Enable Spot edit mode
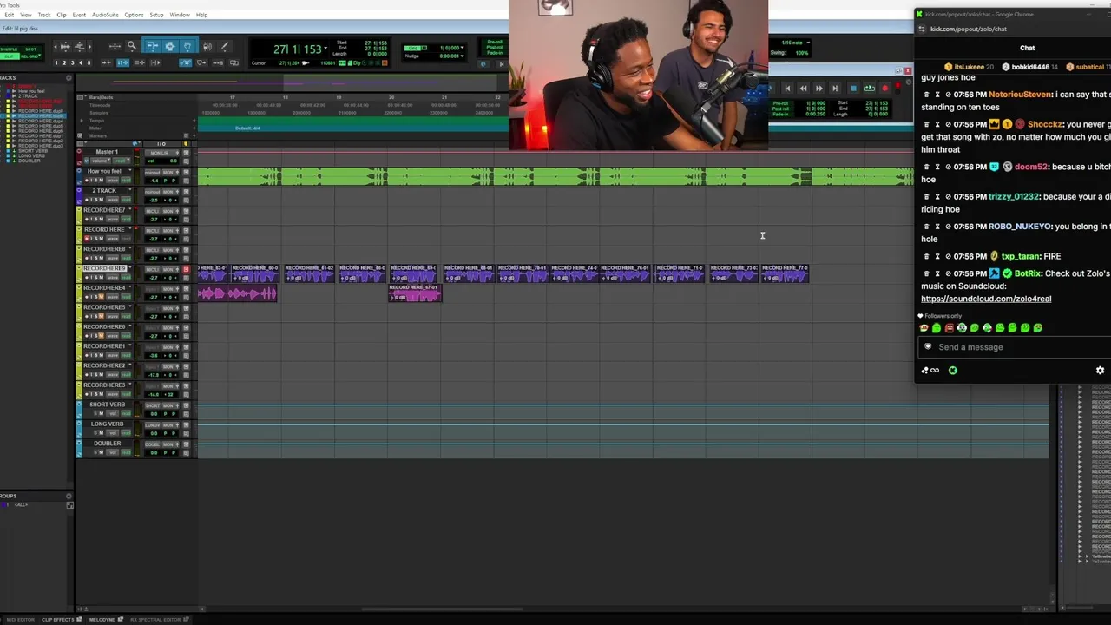 [x=31, y=49]
